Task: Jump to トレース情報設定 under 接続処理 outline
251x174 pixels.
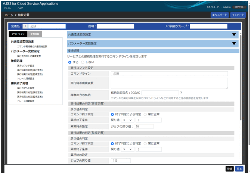Action: [26, 79]
